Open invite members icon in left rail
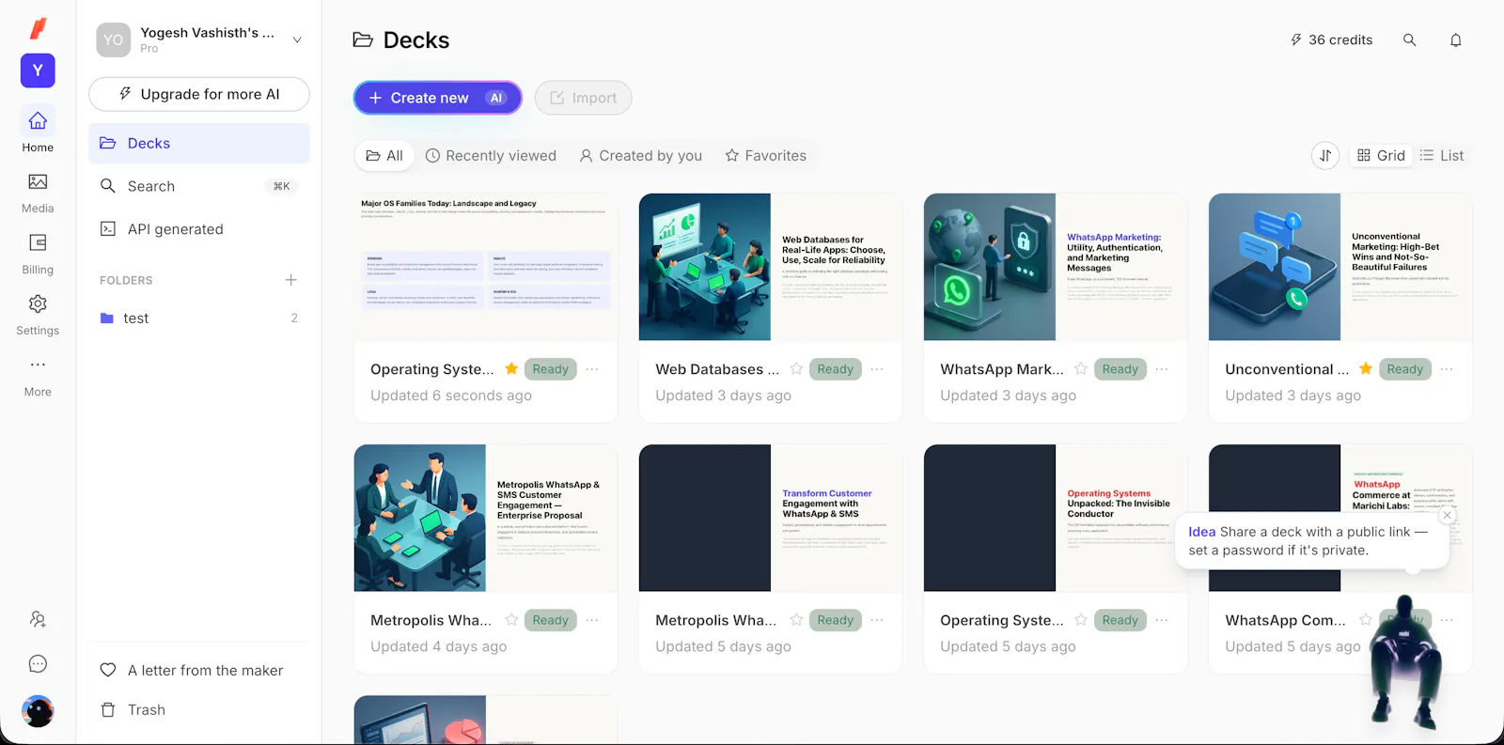The height and width of the screenshot is (745, 1504). coord(38,619)
